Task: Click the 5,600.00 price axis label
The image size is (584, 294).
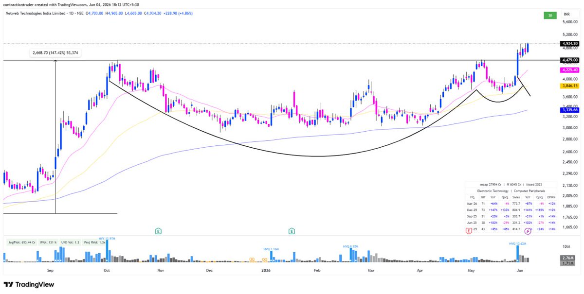Action: coord(569,22)
